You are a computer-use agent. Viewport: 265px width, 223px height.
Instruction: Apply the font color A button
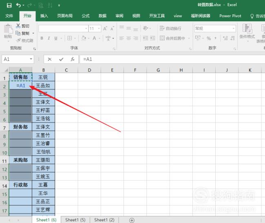click(x=94, y=38)
